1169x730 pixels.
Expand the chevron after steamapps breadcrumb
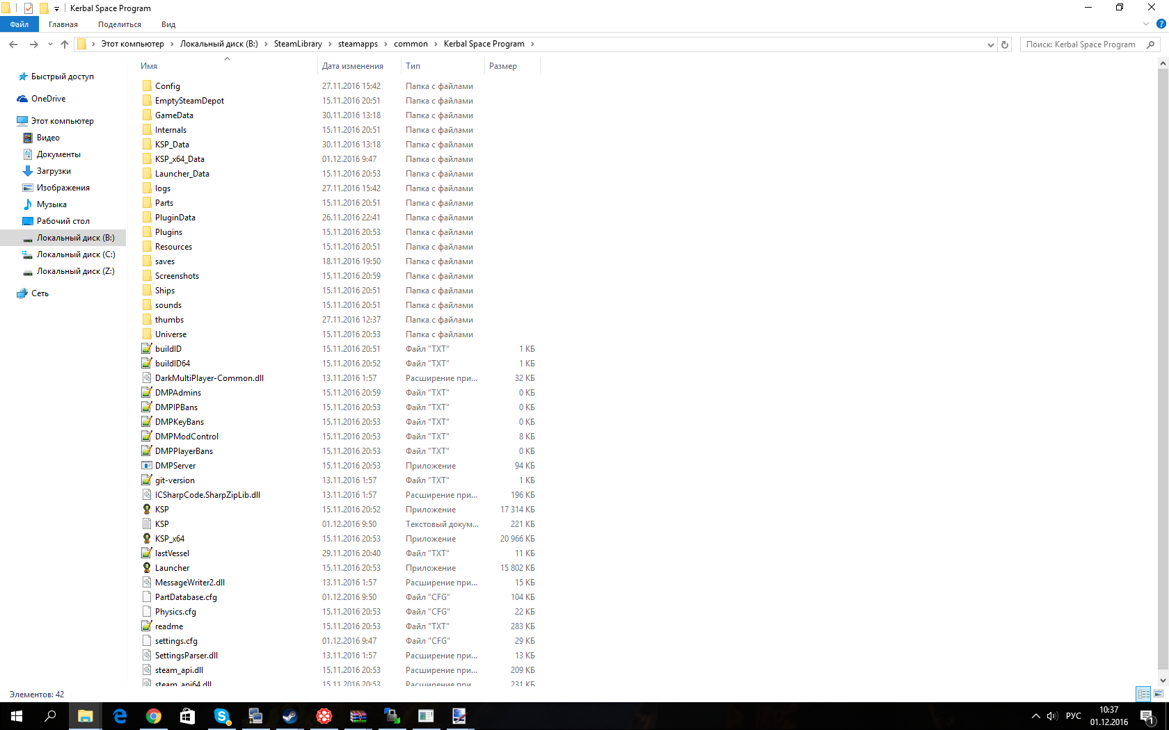click(386, 44)
